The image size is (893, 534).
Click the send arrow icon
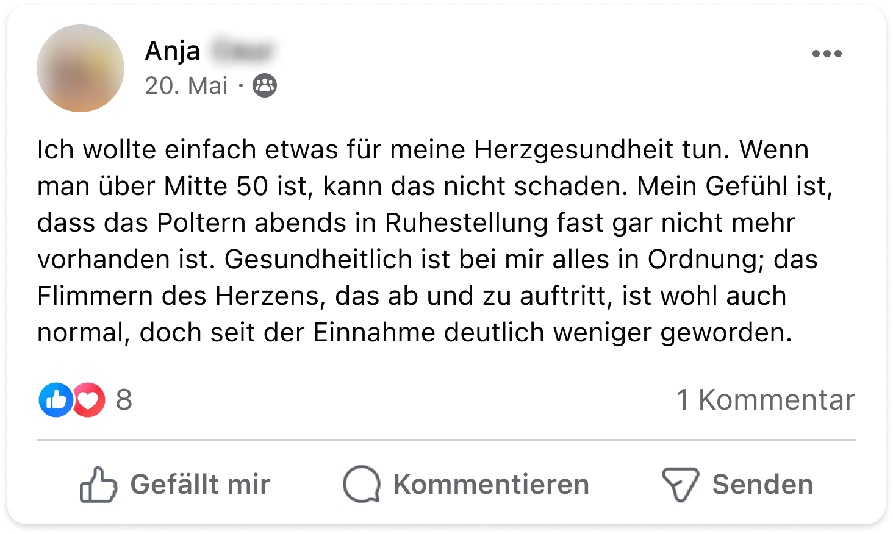[x=680, y=485]
